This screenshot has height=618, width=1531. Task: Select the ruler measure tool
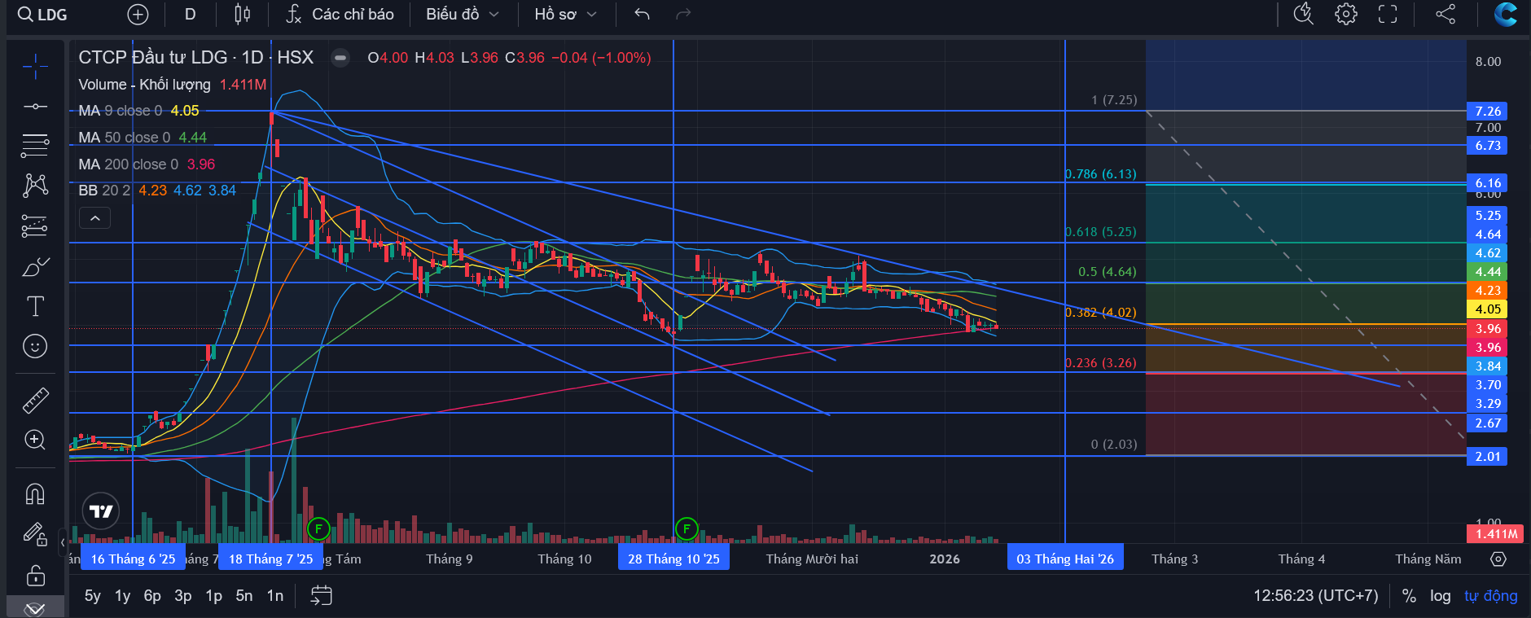(35, 400)
